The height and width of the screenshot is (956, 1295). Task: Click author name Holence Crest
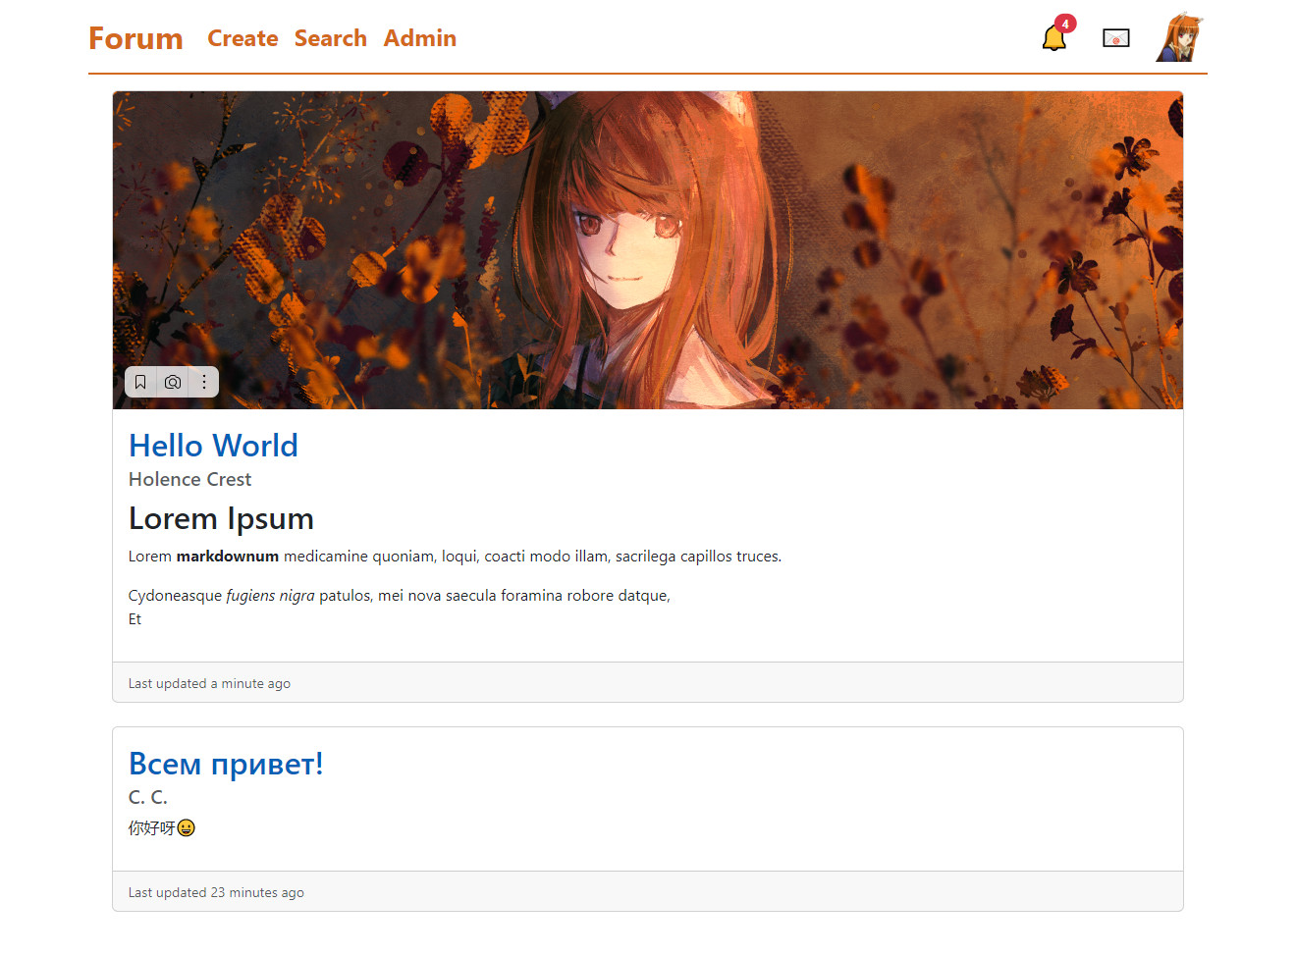tap(189, 479)
